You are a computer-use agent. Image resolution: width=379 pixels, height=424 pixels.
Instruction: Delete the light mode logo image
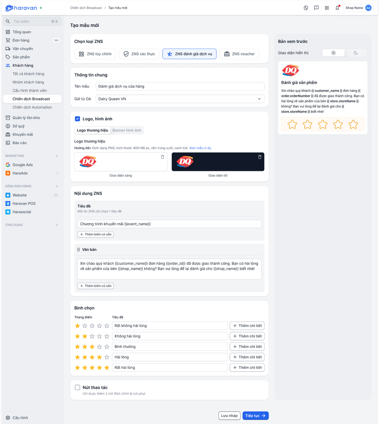[162, 157]
